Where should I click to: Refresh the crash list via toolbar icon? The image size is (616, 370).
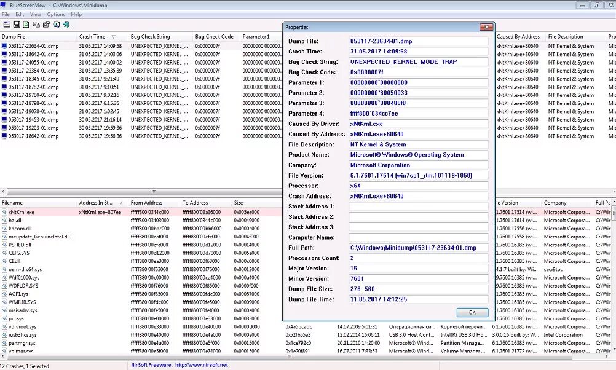click(x=26, y=25)
